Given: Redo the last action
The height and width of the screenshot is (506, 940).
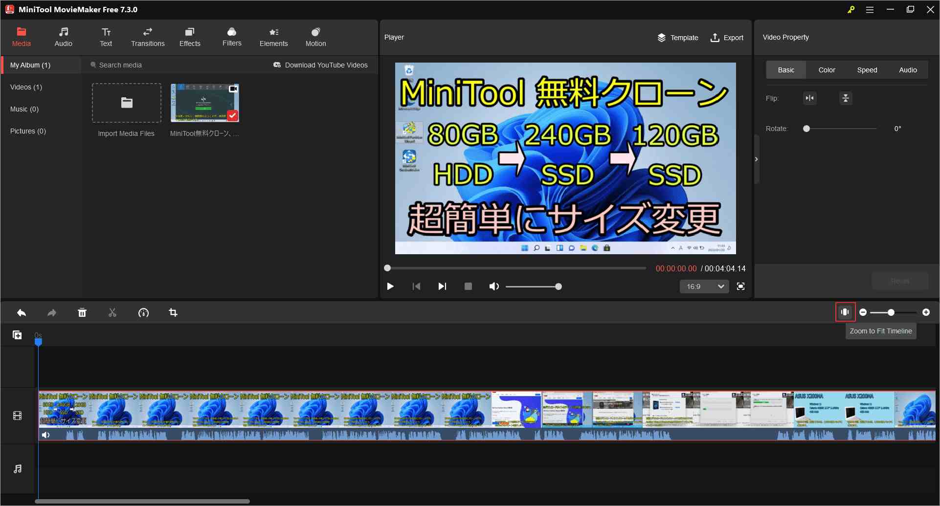Looking at the screenshot, I should (52, 313).
